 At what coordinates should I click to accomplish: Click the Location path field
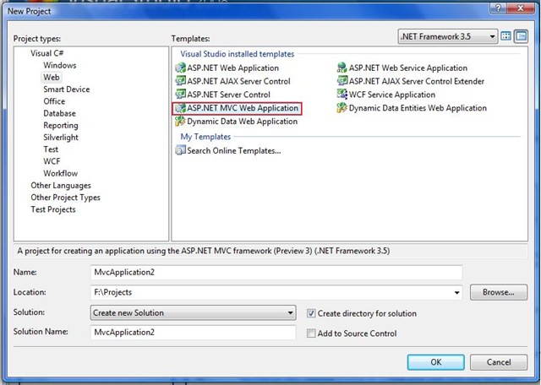click(x=276, y=292)
